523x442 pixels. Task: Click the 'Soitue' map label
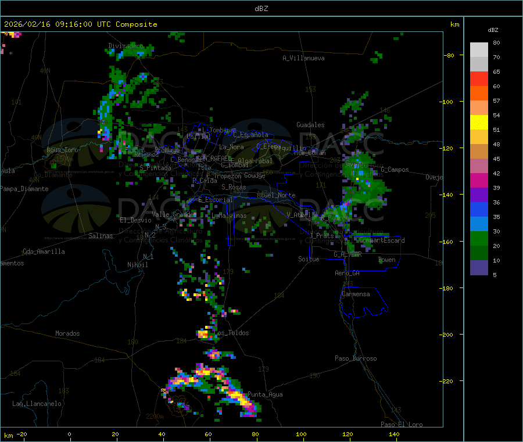(309, 259)
